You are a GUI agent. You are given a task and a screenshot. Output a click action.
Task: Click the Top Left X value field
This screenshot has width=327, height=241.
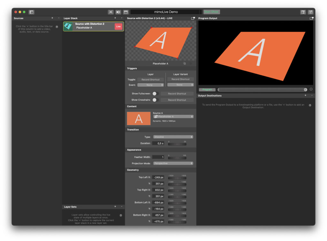[158, 177]
